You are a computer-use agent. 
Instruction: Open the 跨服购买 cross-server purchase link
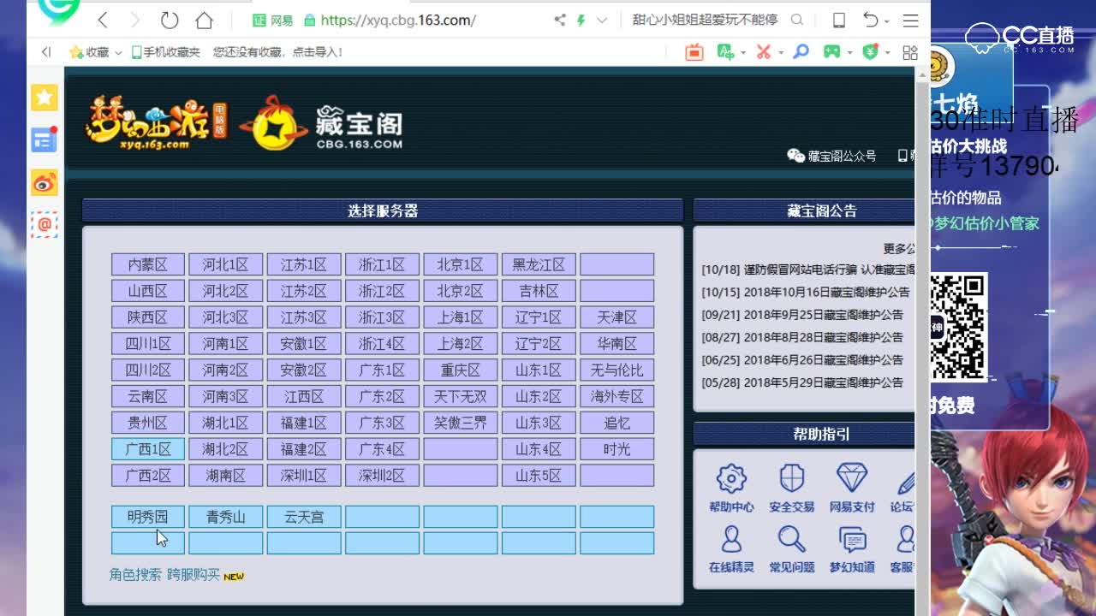point(194,575)
